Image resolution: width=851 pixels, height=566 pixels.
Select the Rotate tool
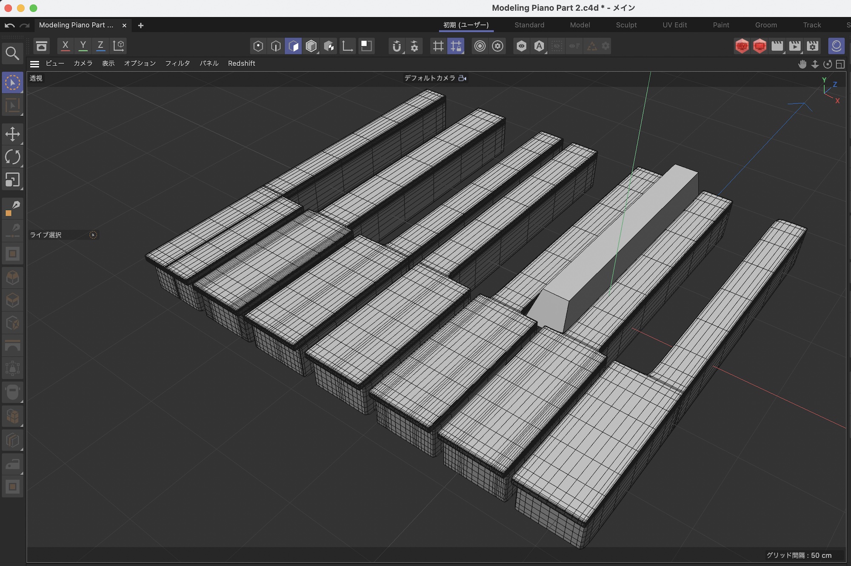click(12, 157)
